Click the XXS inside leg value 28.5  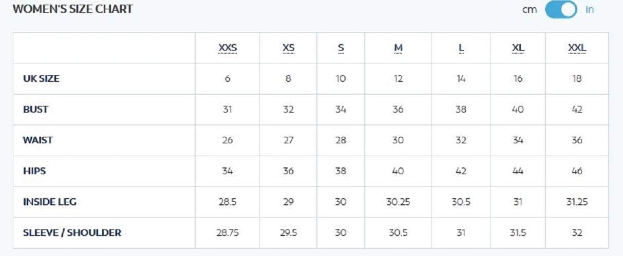[228, 202]
